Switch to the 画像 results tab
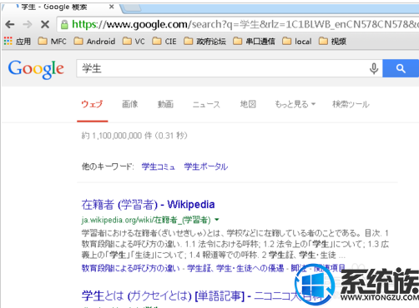The image size is (419, 308). coord(130,104)
